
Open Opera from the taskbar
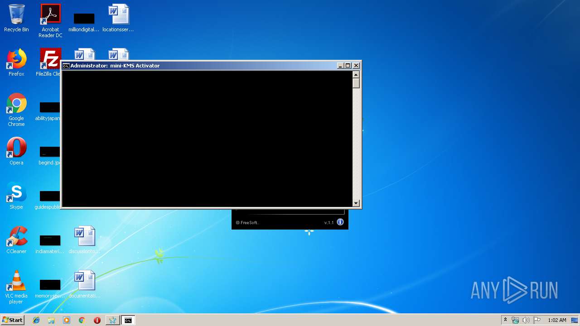(x=97, y=320)
